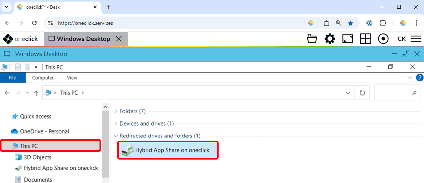Select Hybrid App Share drive in main pane
The width and height of the screenshot is (424, 183).
(x=168, y=150)
